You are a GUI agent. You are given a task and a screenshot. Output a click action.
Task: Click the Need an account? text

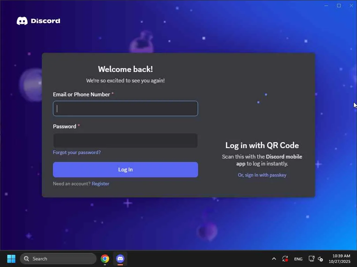(x=72, y=184)
